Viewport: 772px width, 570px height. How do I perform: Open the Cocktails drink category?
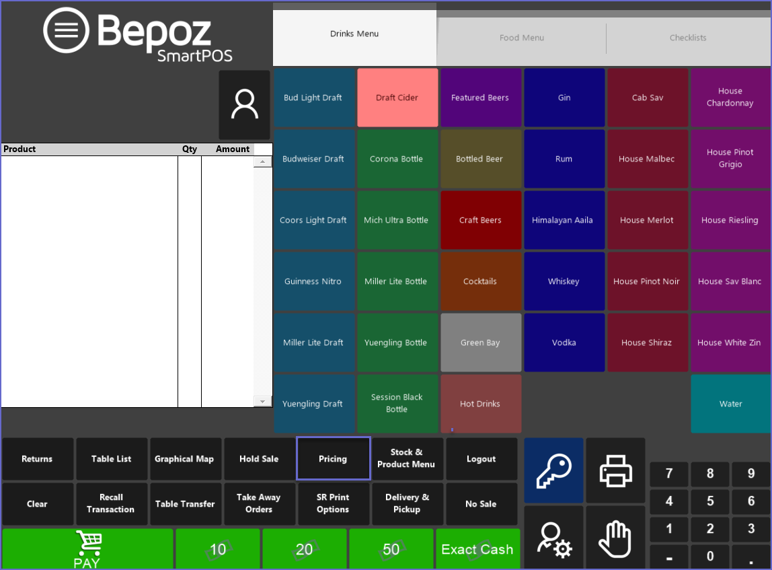click(480, 281)
